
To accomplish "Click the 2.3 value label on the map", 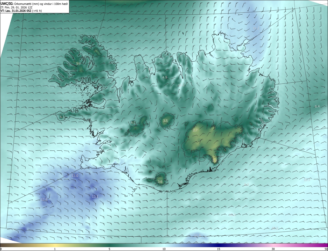I will [215, 160].
